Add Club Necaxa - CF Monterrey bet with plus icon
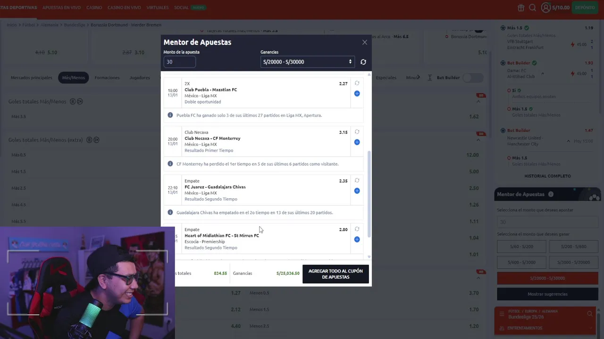The height and width of the screenshot is (339, 604). pos(357,142)
